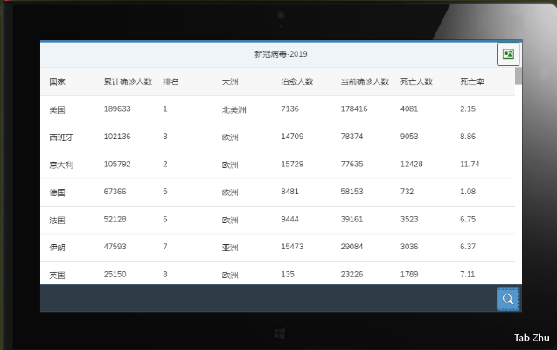Click the 新冠病毒-2019 table title
Image resolution: width=557 pixels, height=350 pixels.
pos(281,54)
